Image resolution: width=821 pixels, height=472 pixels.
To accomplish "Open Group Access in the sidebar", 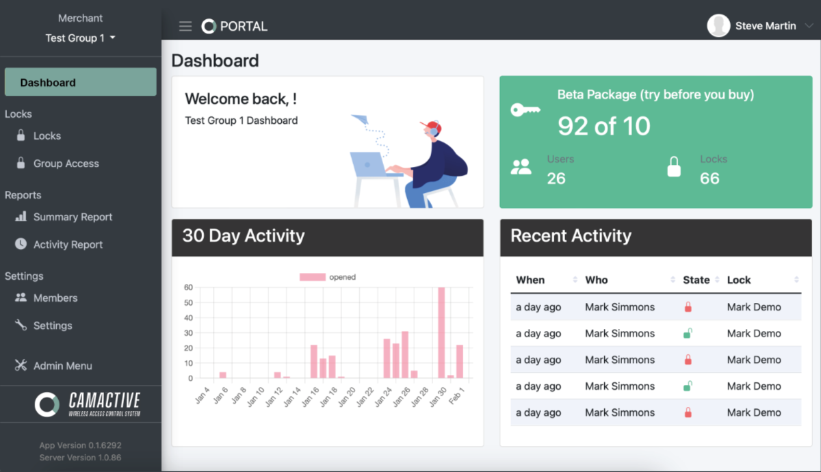I will tap(66, 163).
